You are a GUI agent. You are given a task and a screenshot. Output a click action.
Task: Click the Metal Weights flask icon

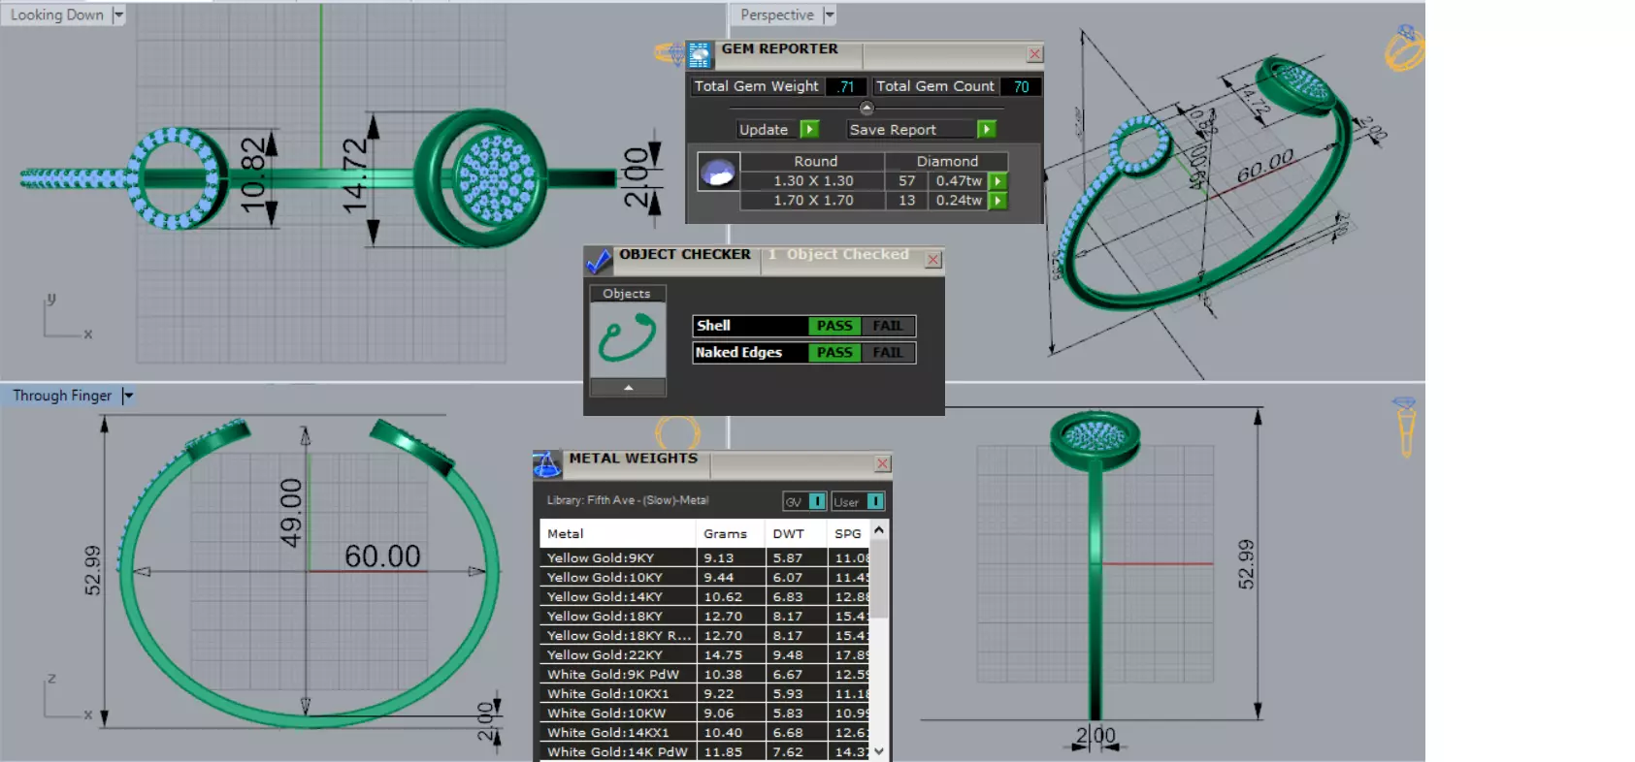(547, 464)
